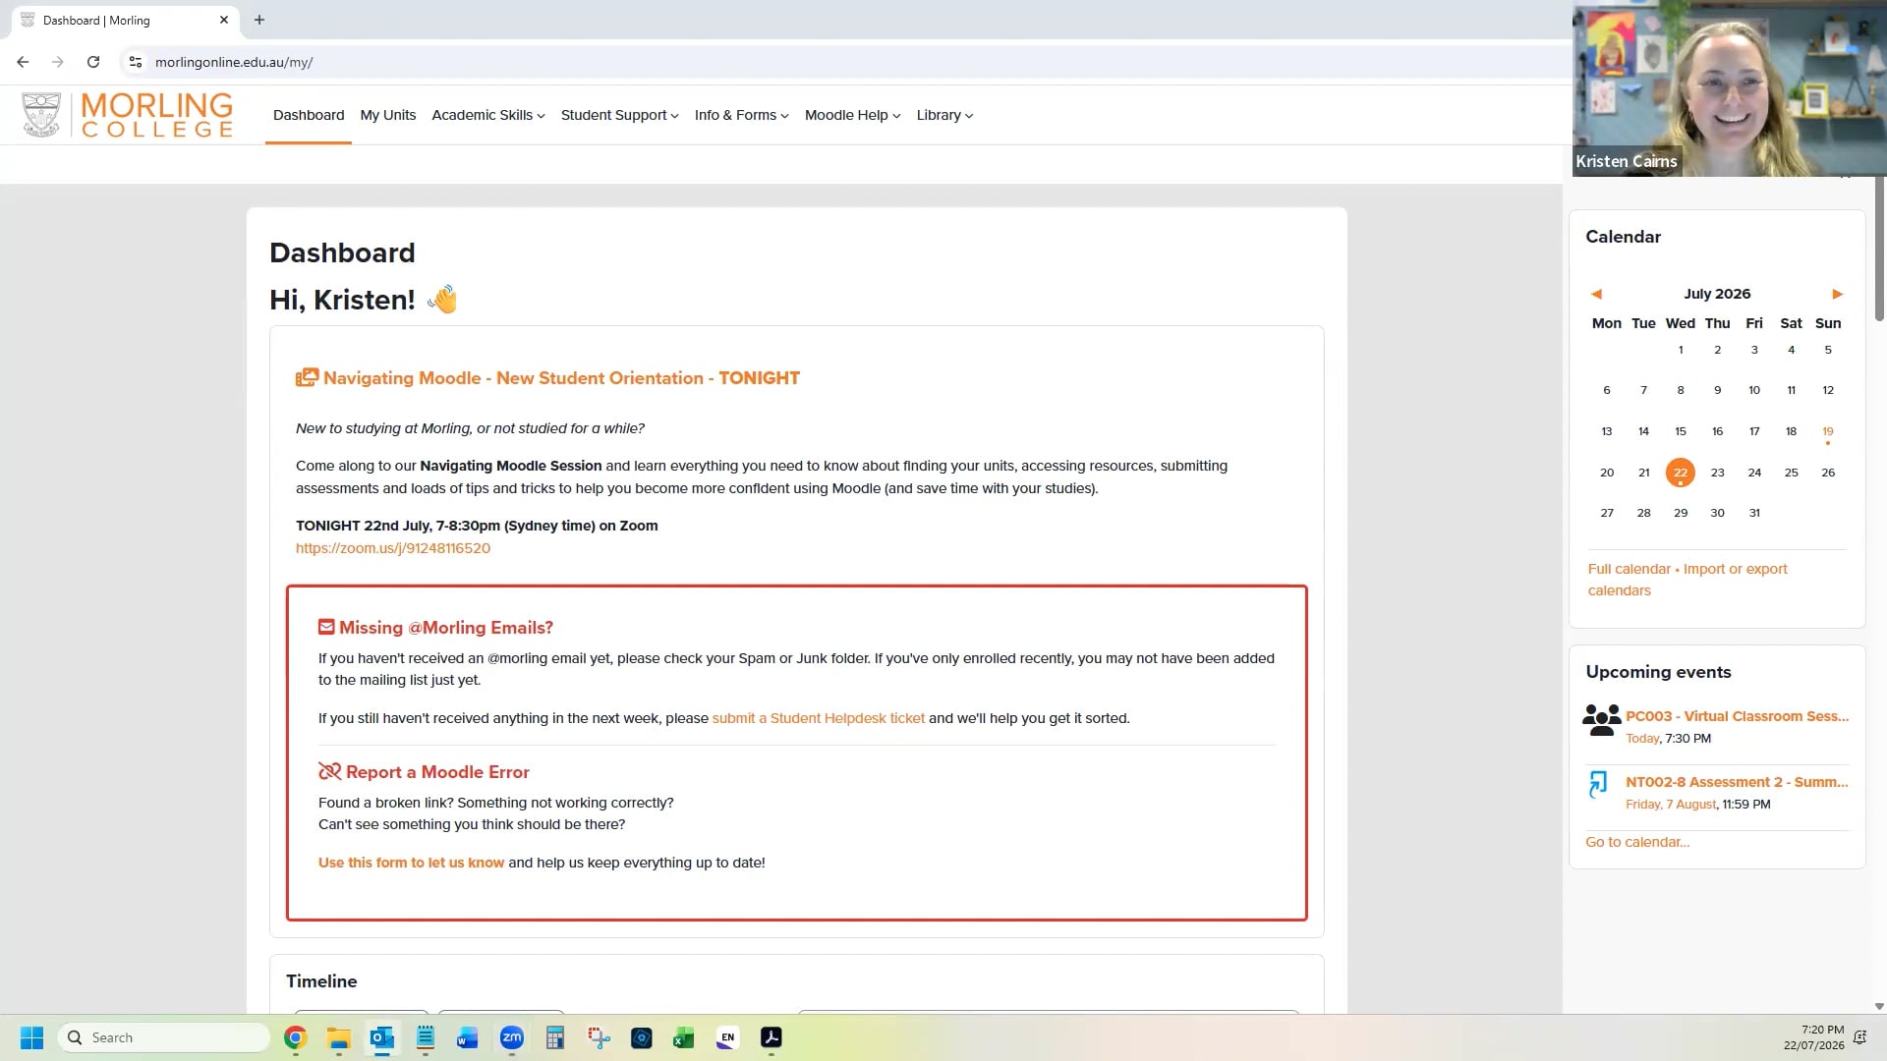Select July 31 in the calendar
This screenshot has width=1887, height=1061.
coord(1754,513)
